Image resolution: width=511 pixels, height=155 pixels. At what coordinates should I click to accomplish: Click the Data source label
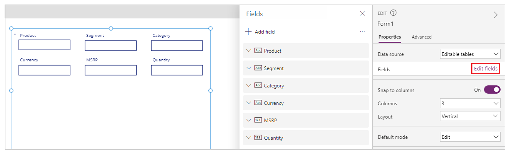pyautogui.click(x=391, y=54)
